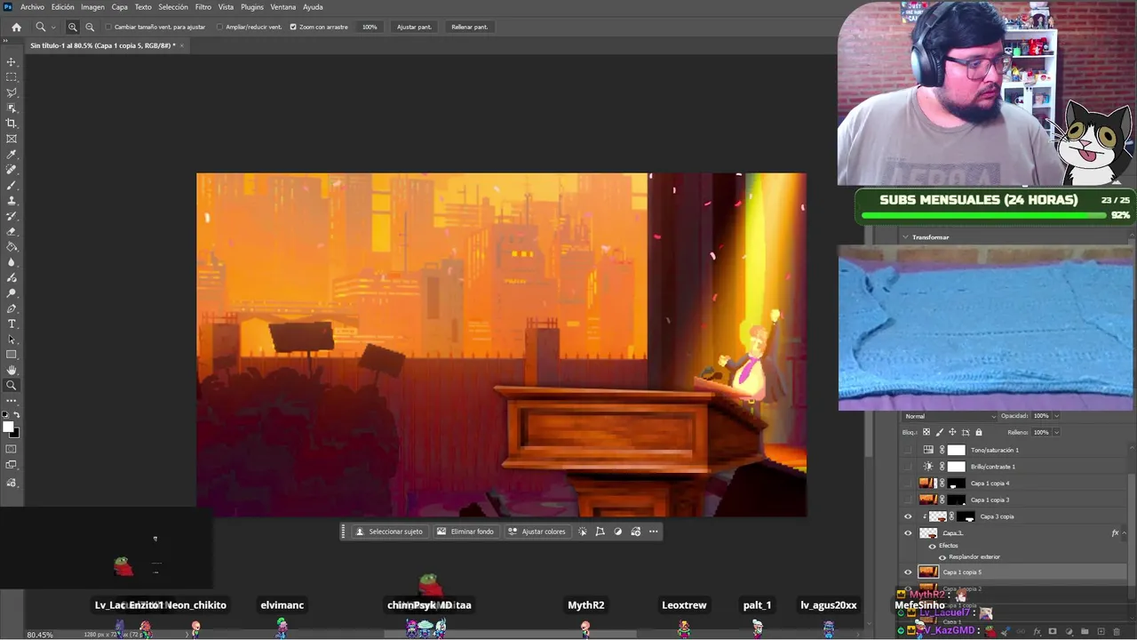Select the Path Selection tool
1137x640 pixels.
coord(12,340)
